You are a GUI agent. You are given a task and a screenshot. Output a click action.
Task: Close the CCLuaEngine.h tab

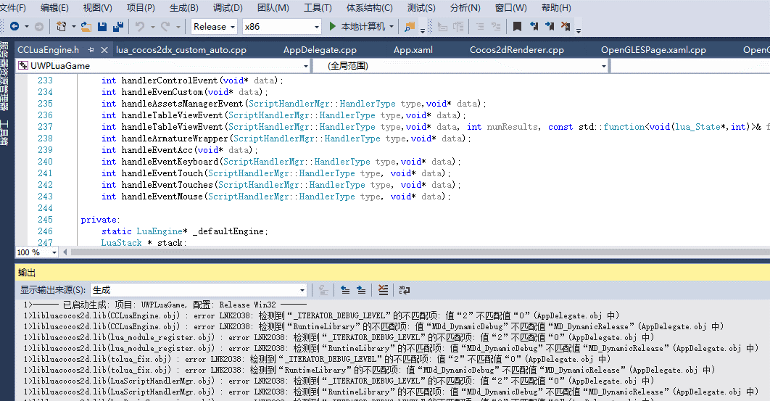coord(104,50)
